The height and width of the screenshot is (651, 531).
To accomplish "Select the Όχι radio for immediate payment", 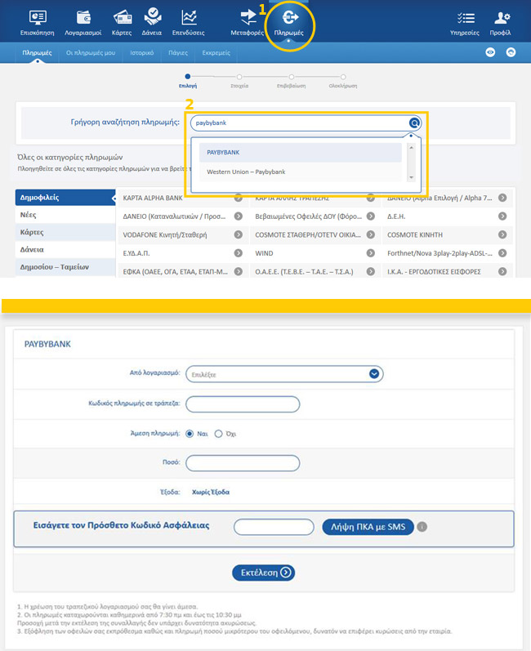I will coord(218,434).
